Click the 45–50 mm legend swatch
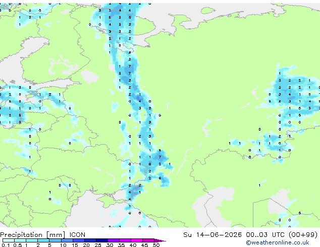This screenshot has height=247, width=320. [x=148, y=240]
